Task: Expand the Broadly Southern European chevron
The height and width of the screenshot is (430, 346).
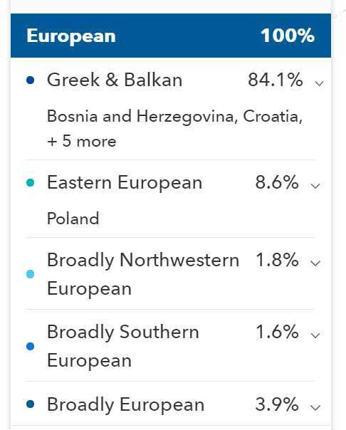Action: coord(315,335)
